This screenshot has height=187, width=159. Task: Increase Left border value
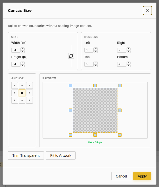coord(96,49)
